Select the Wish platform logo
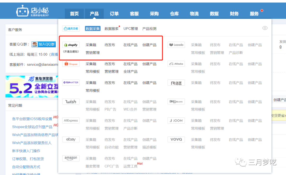Viewport: 286px width, 175px height. pyautogui.click(x=71, y=102)
